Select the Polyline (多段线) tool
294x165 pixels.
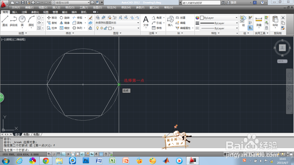point(14,21)
